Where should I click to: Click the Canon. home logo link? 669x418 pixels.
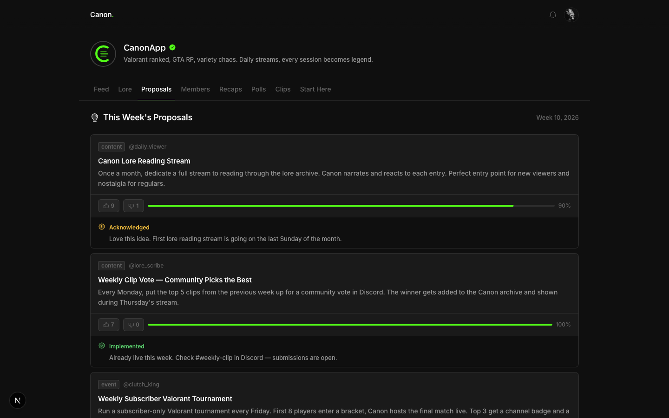(102, 15)
